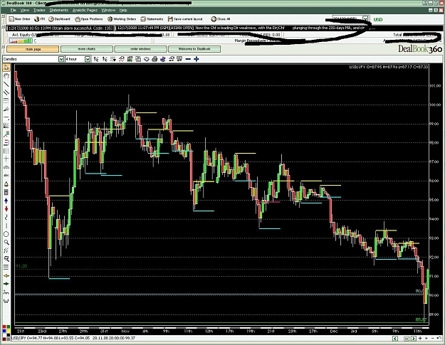Click the ITK toolbar button
Viewport: 445px width, 345px height.
point(39,19)
